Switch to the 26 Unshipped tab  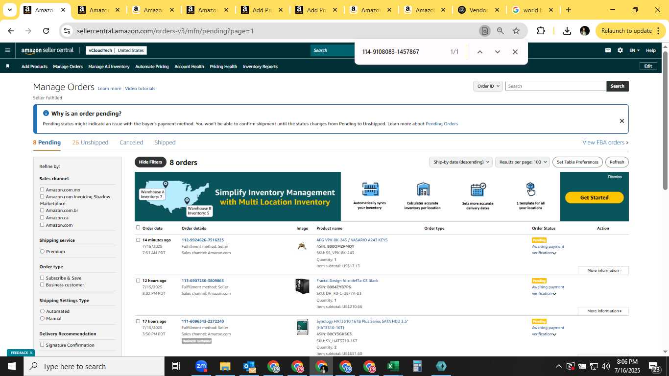[x=90, y=142]
